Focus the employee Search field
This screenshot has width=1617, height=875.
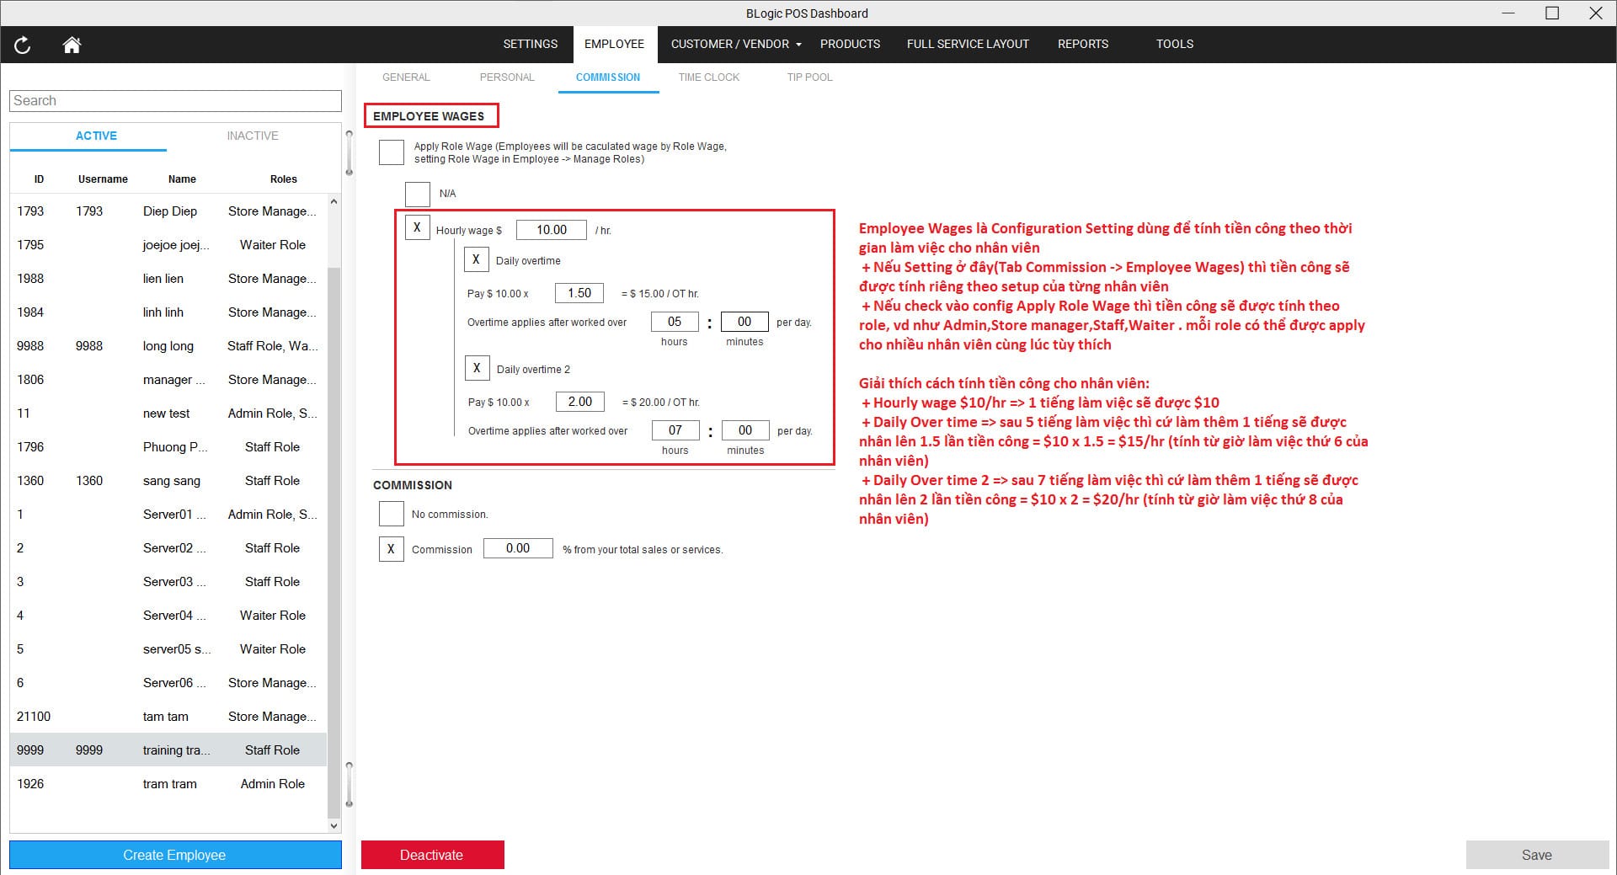(x=175, y=101)
